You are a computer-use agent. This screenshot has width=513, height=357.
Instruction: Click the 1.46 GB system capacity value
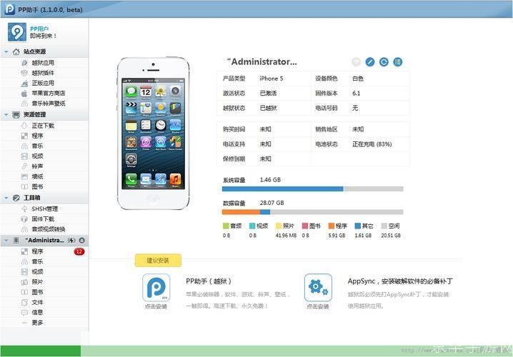click(x=270, y=180)
